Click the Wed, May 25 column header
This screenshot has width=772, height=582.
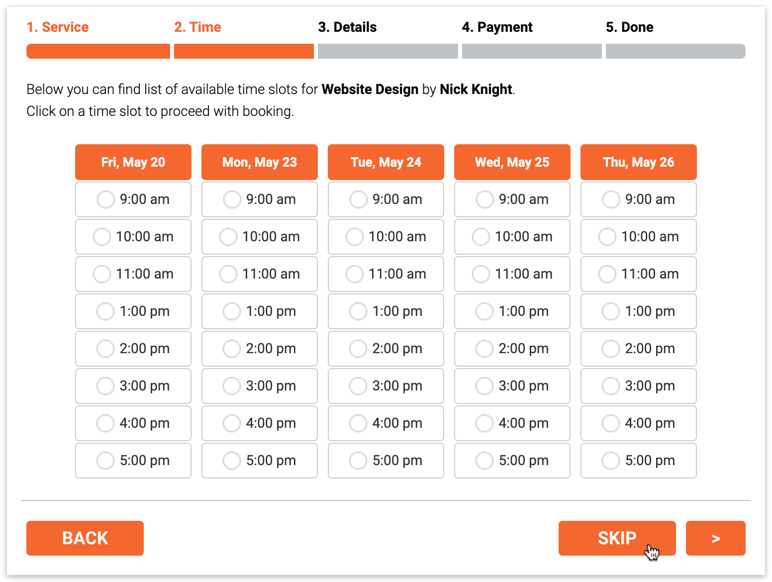pyautogui.click(x=512, y=162)
